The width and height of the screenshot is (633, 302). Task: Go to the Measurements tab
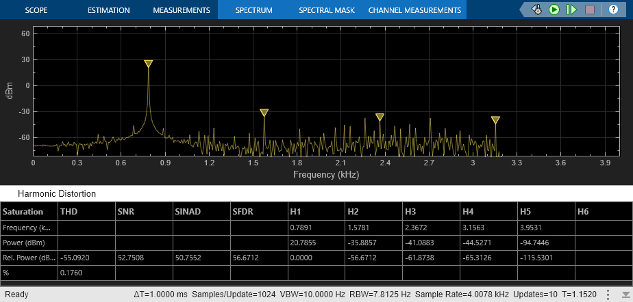tap(181, 10)
